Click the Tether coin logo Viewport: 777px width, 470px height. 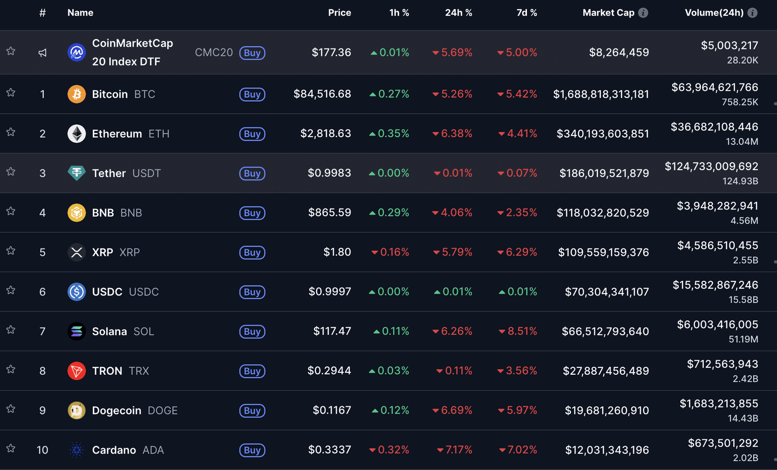coord(76,173)
